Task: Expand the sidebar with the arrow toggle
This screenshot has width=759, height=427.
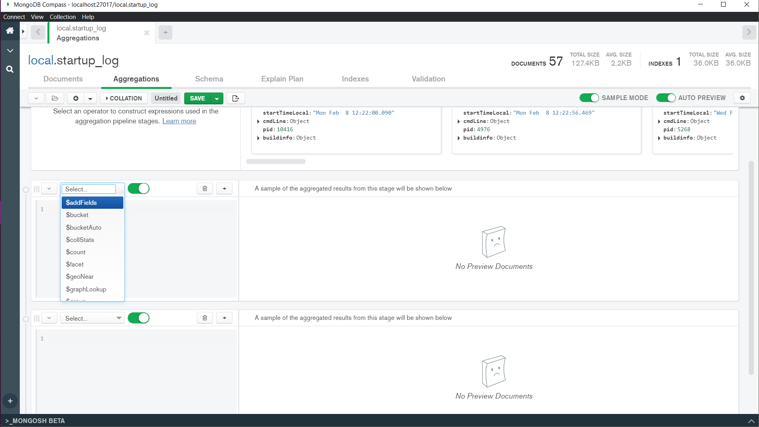Action: click(23, 31)
